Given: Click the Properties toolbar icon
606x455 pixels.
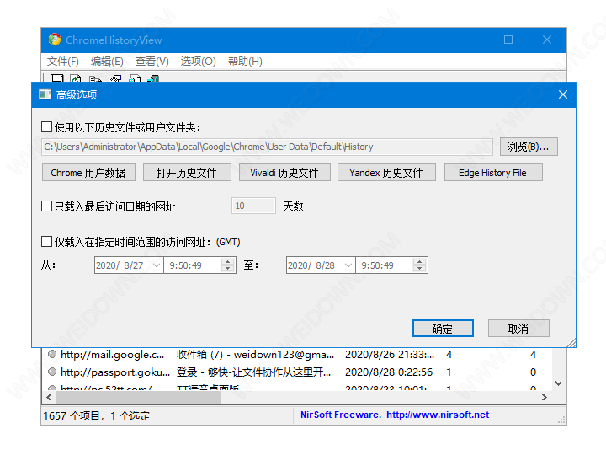Looking at the screenshot, I should (115, 78).
